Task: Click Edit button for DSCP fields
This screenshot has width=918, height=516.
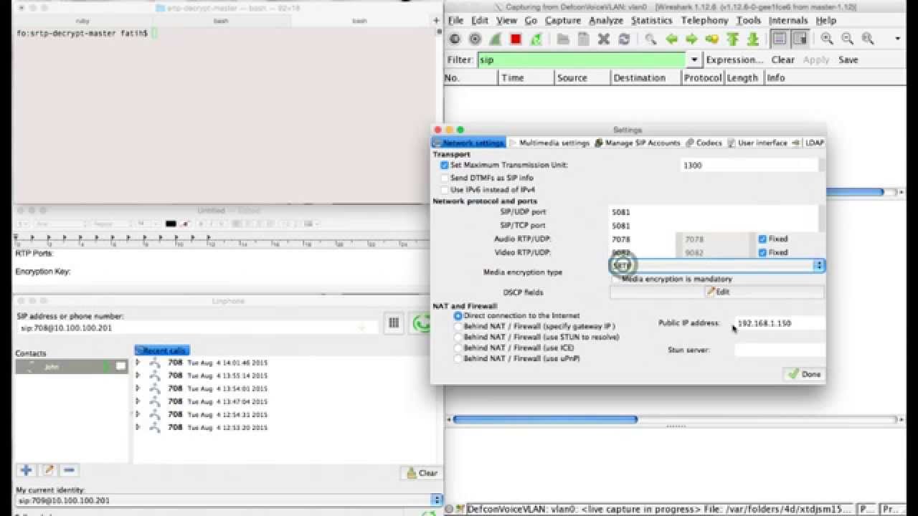Action: click(717, 292)
